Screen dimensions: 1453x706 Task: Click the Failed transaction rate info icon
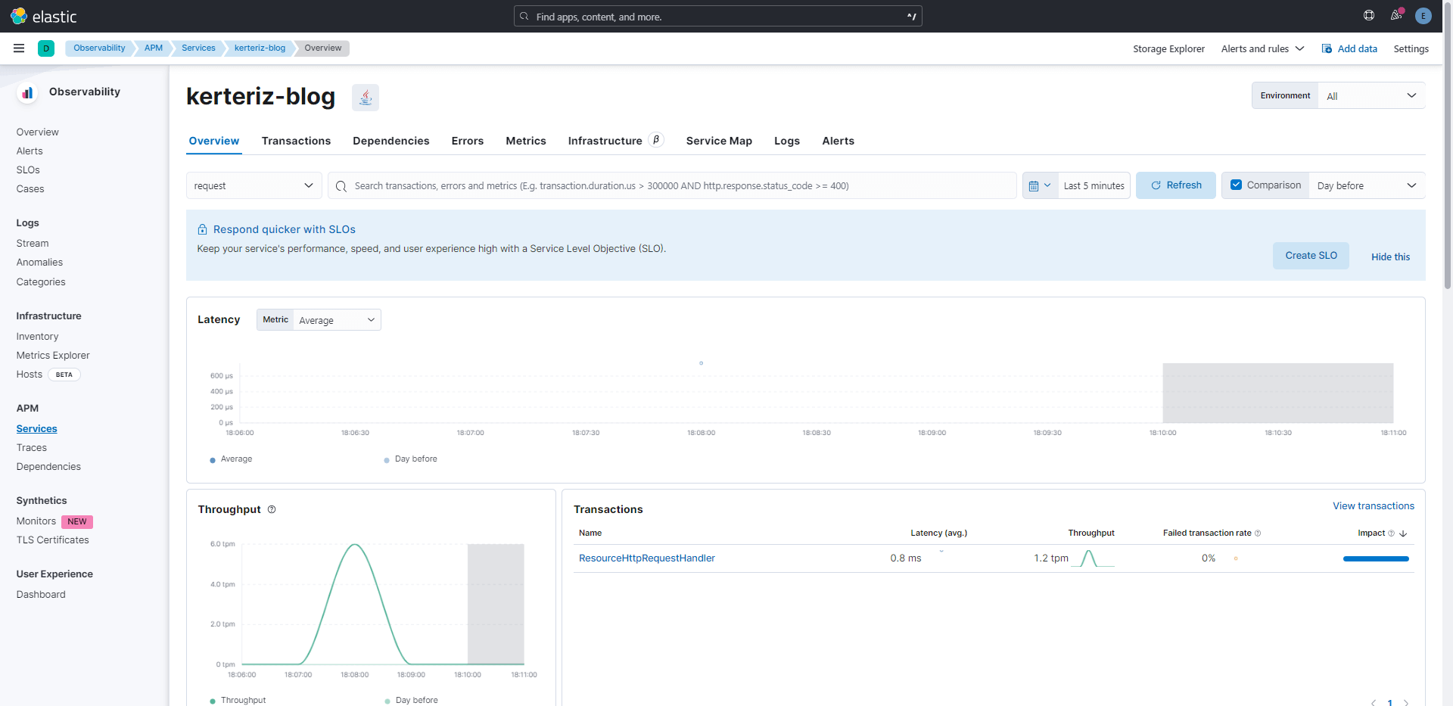pos(1258,533)
